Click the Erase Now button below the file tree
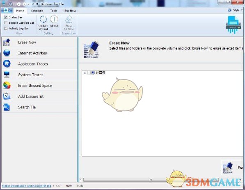Viewport: 245px width, 190px height. (233, 168)
